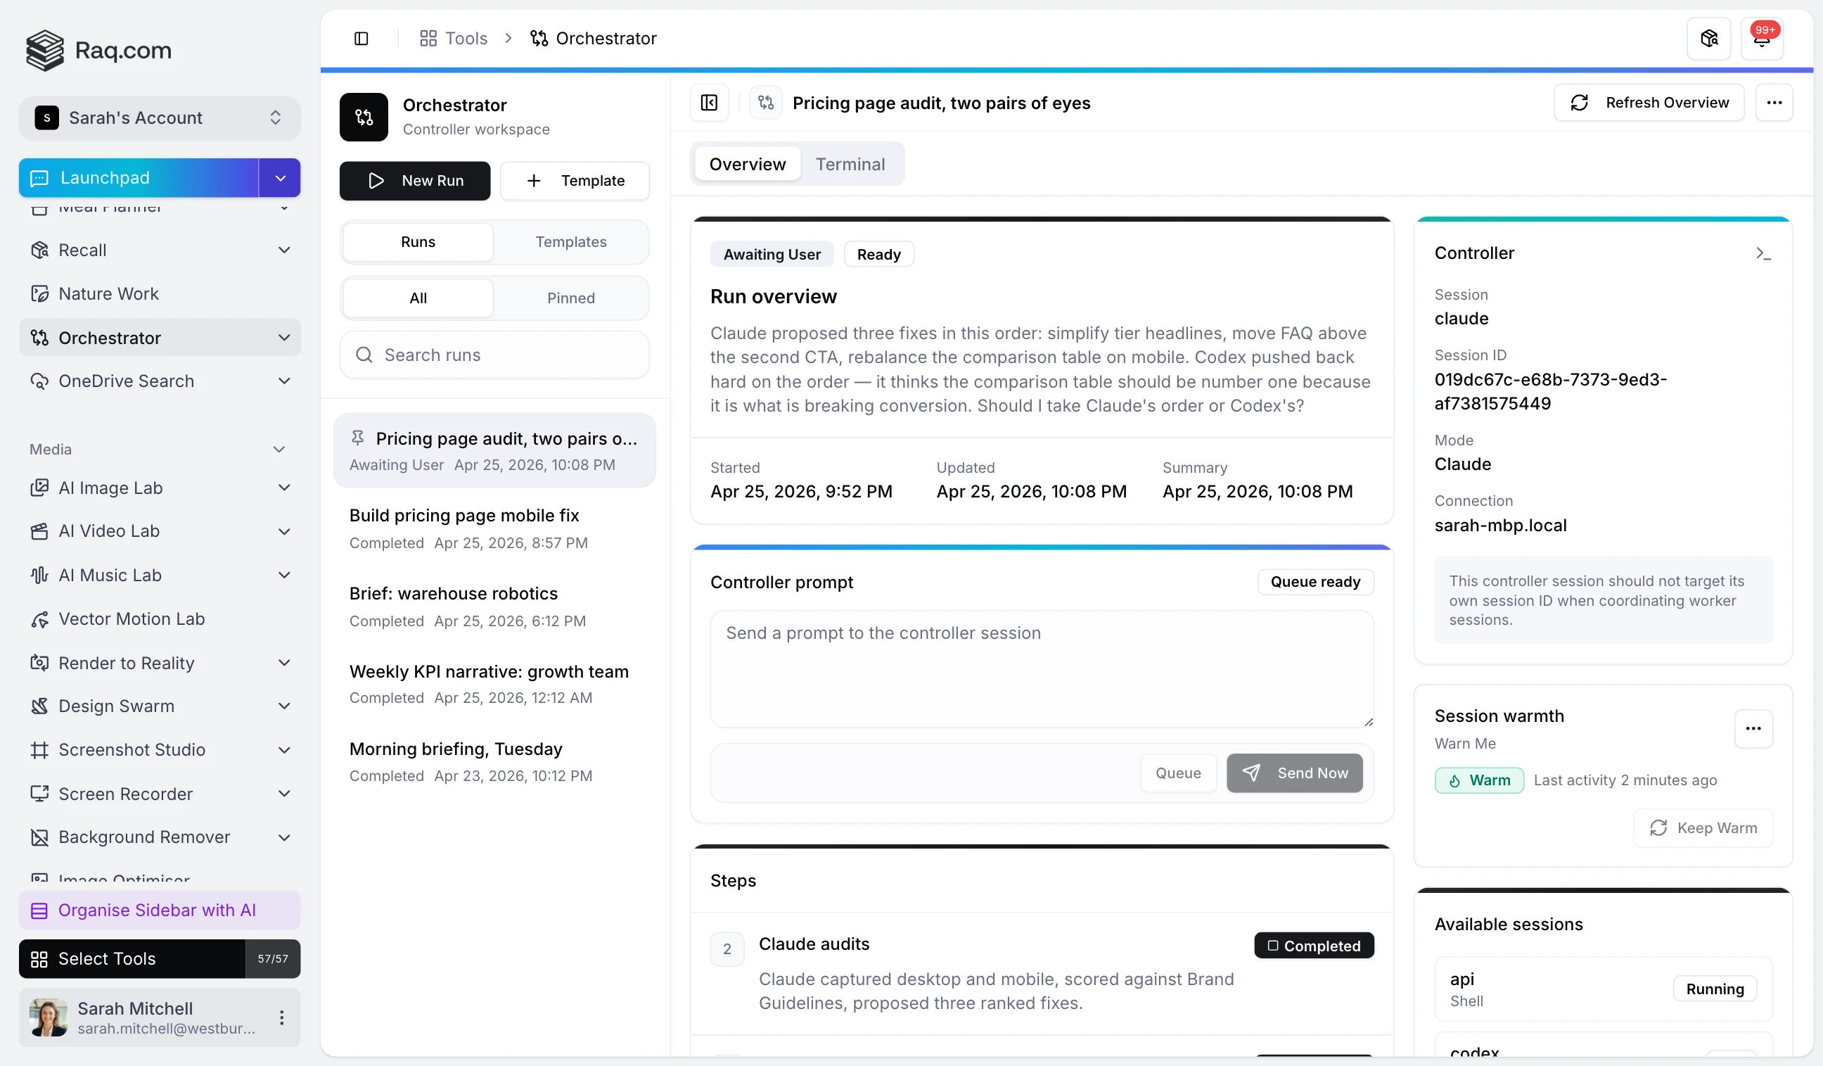Image resolution: width=1823 pixels, height=1066 pixels.
Task: Click the Orchestrator icon beside the run title
Action: point(766,102)
